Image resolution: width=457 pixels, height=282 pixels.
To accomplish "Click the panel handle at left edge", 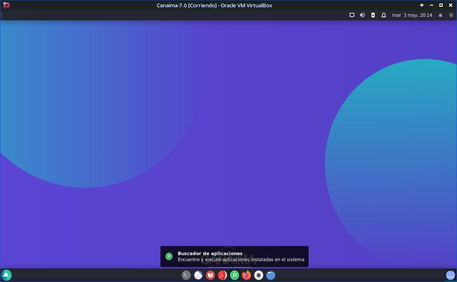I will pyautogui.click(x=2, y=15).
